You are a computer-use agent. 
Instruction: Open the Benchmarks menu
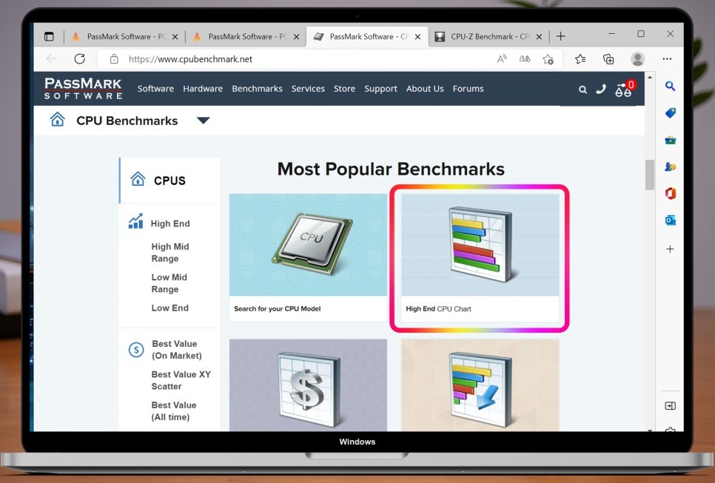pos(257,89)
